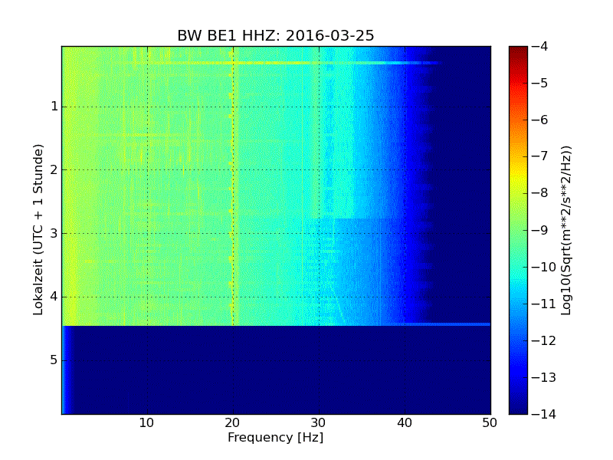The height and width of the screenshot is (460, 613).
Task: Click colorbar tick label −6
Action: tap(540, 120)
